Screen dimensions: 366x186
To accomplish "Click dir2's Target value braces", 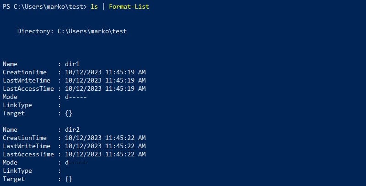I will coord(69,179).
